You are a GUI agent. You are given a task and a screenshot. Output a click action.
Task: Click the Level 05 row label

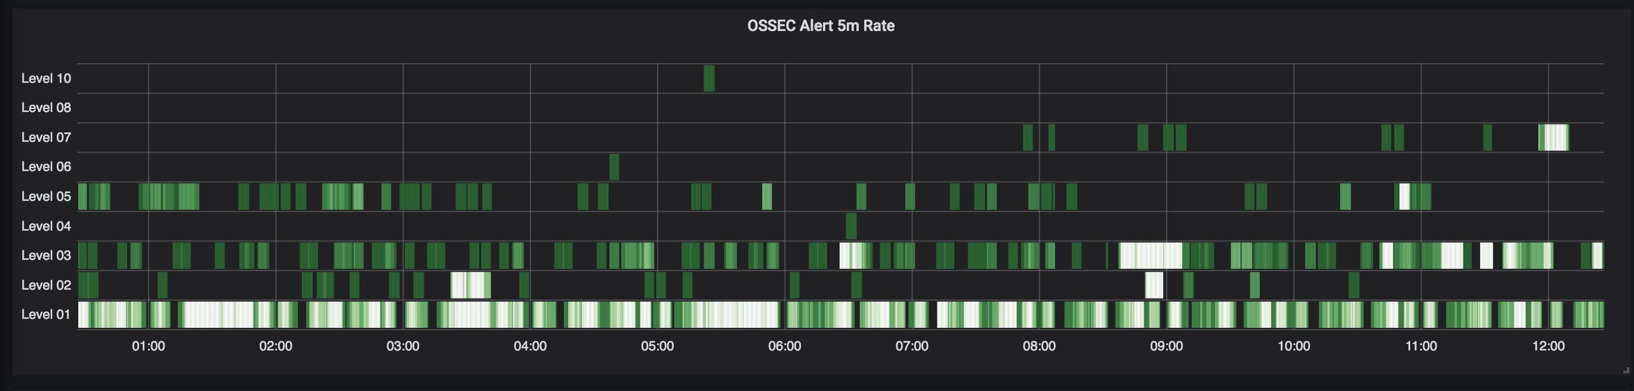coord(47,197)
